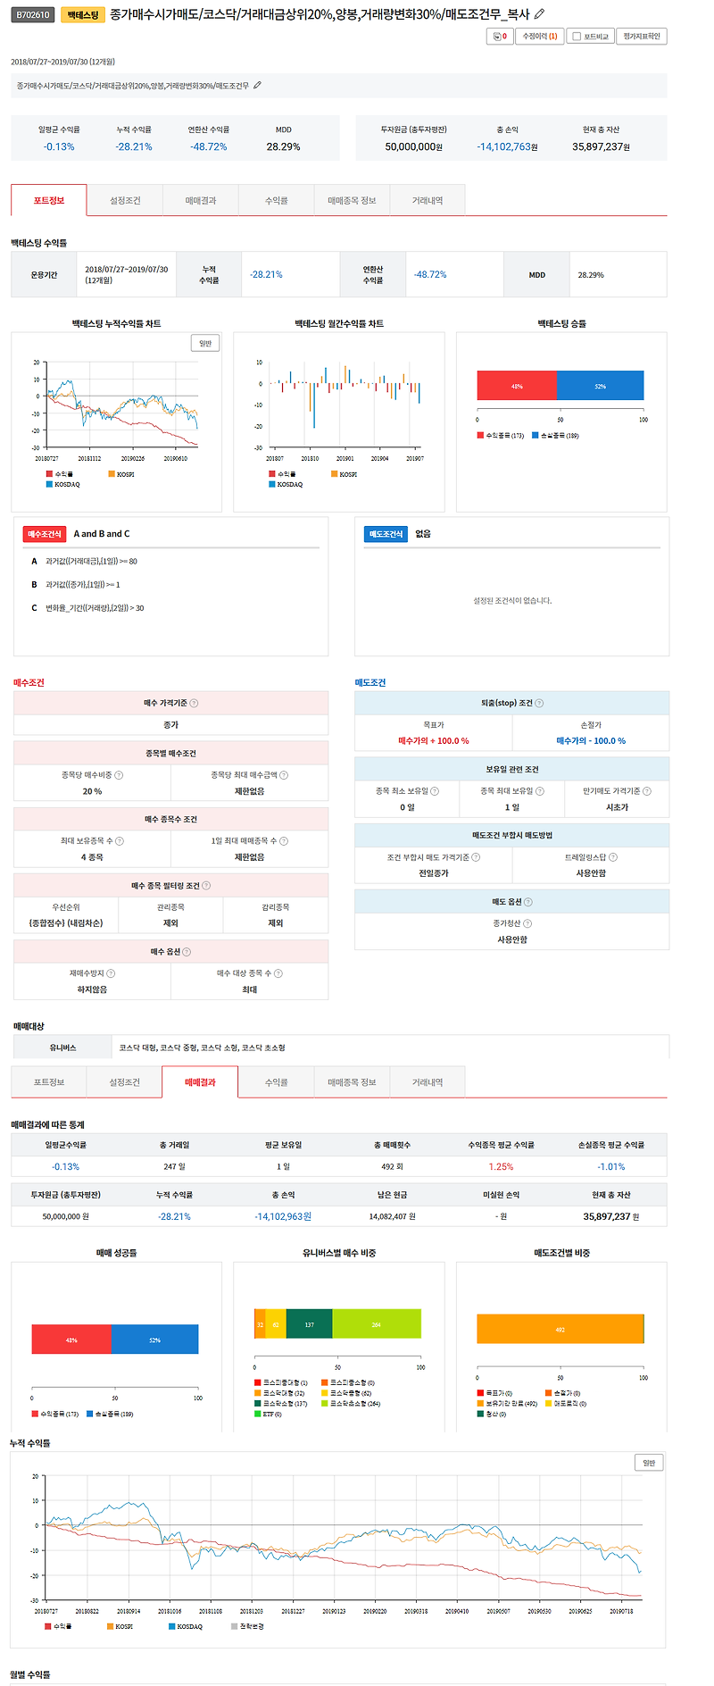The image size is (714, 1686).
Task: Show help for 매수 종목 필터링 조건
Action: pos(206,886)
